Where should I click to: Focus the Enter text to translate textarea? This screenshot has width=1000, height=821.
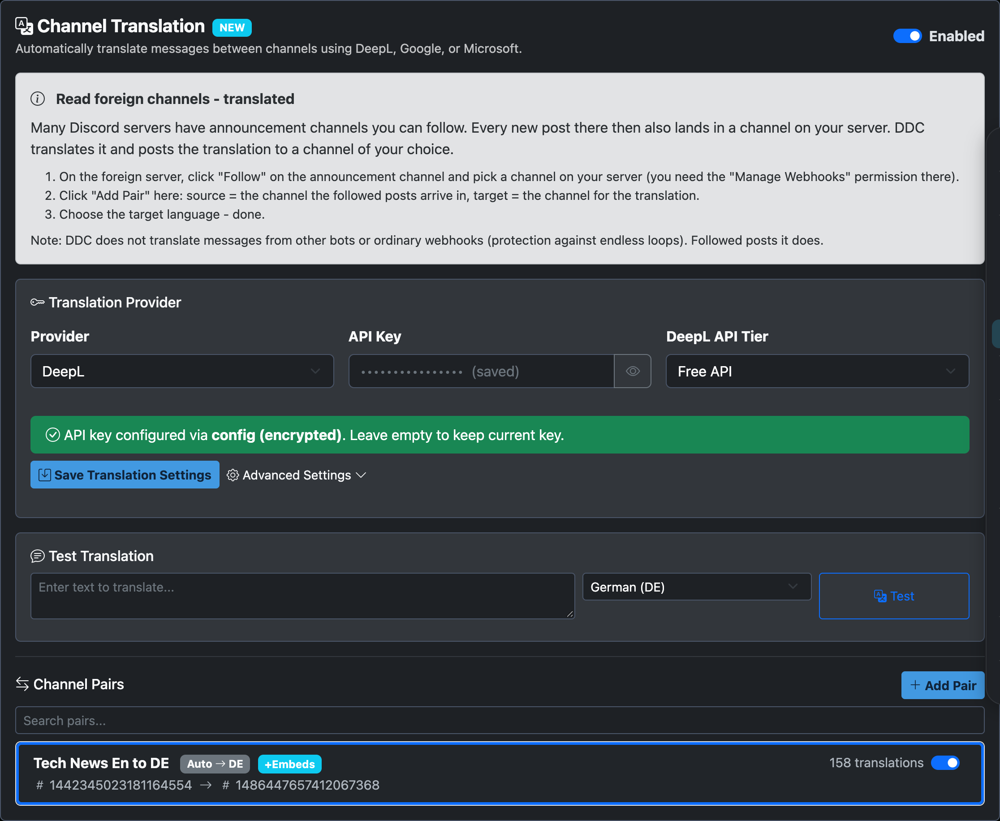point(302,596)
